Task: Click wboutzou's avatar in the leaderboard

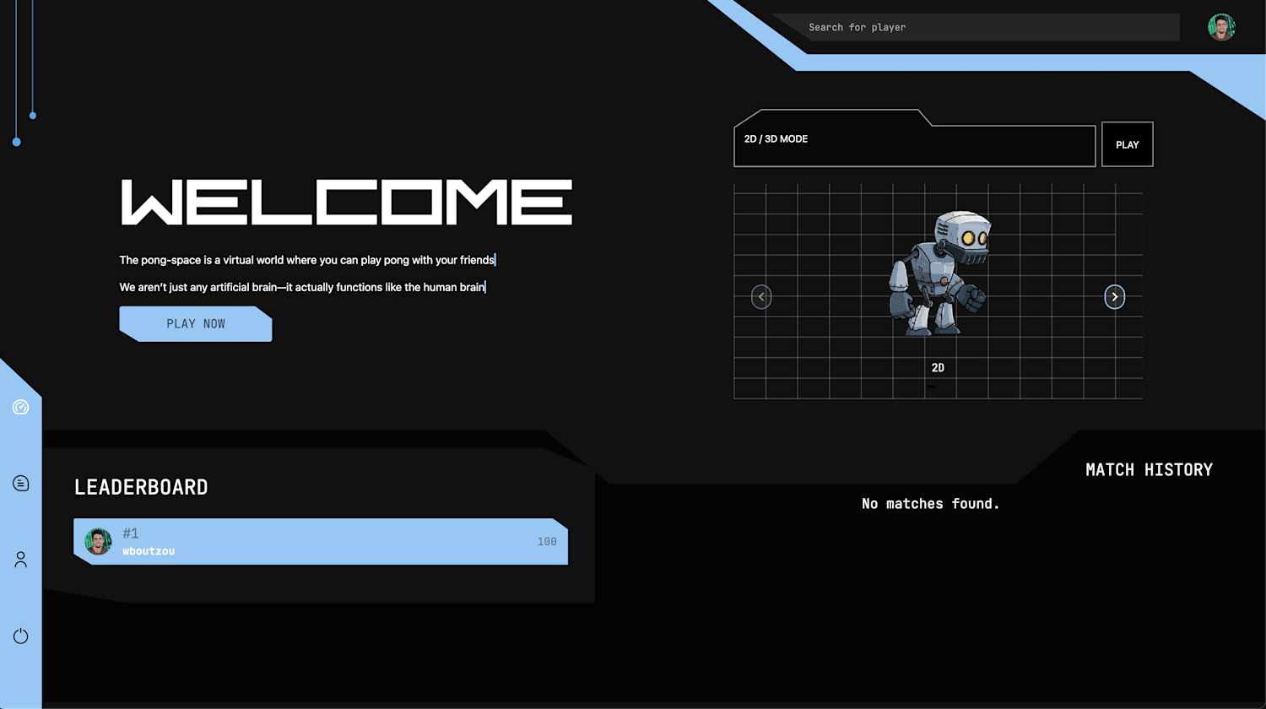Action: (x=99, y=541)
